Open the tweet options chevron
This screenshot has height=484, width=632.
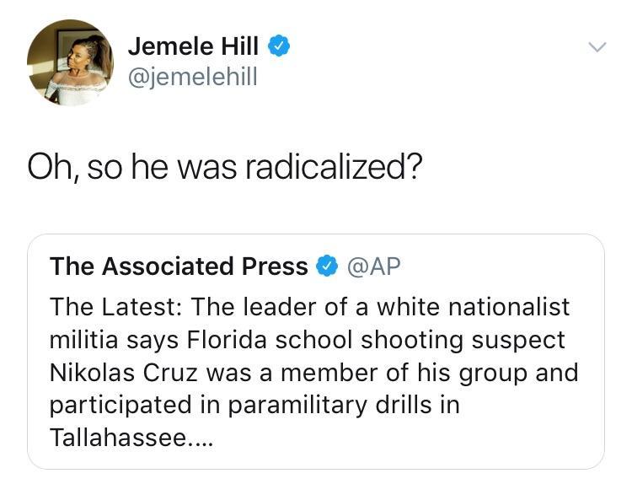tap(596, 49)
